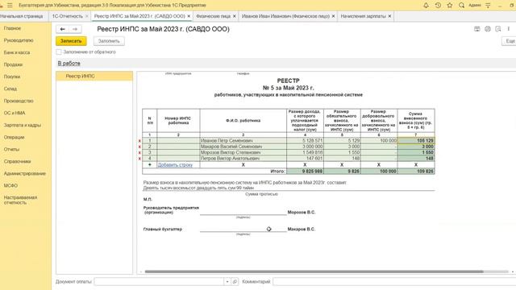The image size is (516, 290).
Task: Delete row 4 Петров Виктор with red x
Action: [x=139, y=159]
